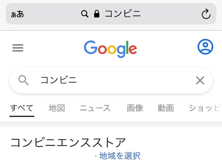Select the ショッピング tab
This screenshot has width=222, height=168.
205,108
